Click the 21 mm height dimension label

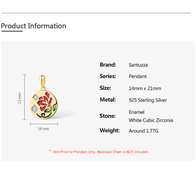click(20, 98)
